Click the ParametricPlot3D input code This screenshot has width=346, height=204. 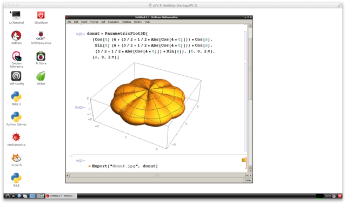pos(151,45)
